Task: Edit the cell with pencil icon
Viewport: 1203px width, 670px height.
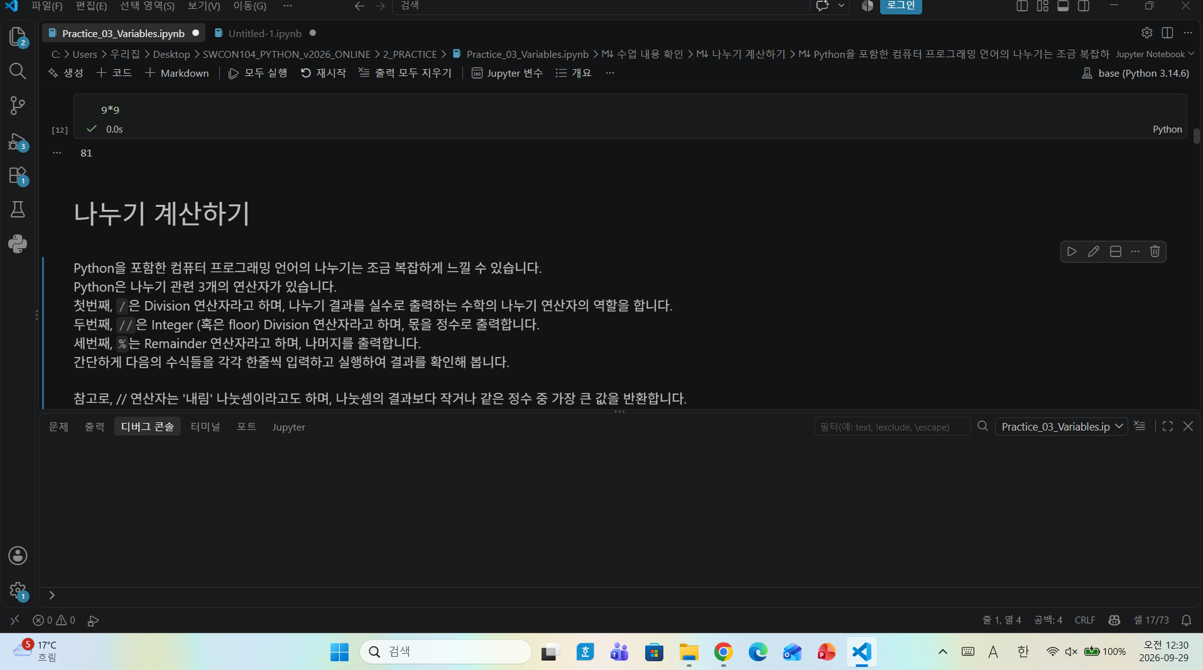Action: pyautogui.click(x=1094, y=251)
